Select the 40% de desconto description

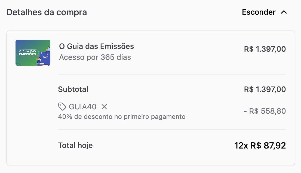[122, 117]
